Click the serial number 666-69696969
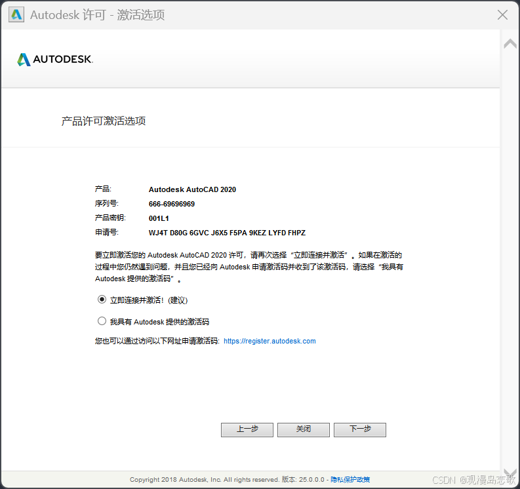Image resolution: width=520 pixels, height=489 pixels. (x=172, y=204)
